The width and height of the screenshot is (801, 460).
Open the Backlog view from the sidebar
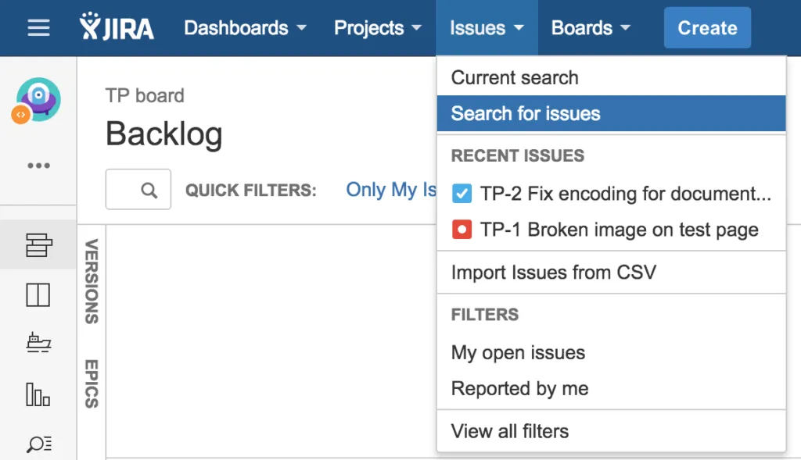[37, 244]
